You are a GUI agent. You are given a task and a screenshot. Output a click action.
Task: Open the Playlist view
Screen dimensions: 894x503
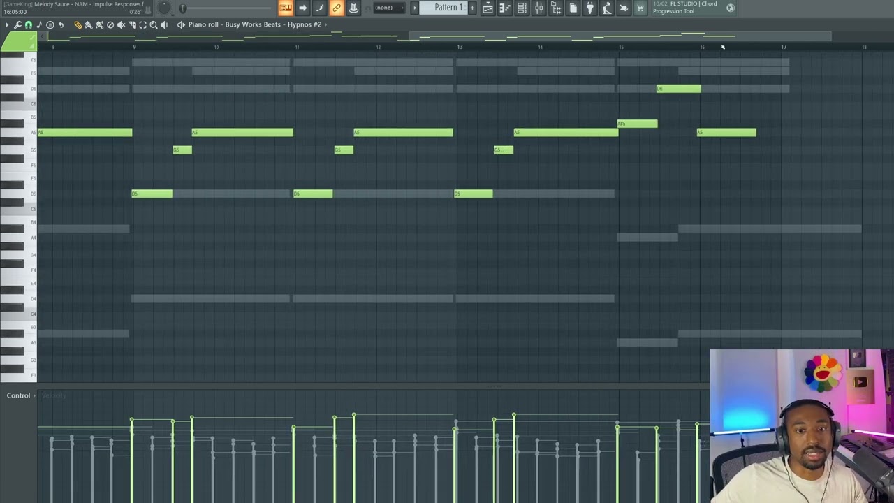click(x=488, y=8)
